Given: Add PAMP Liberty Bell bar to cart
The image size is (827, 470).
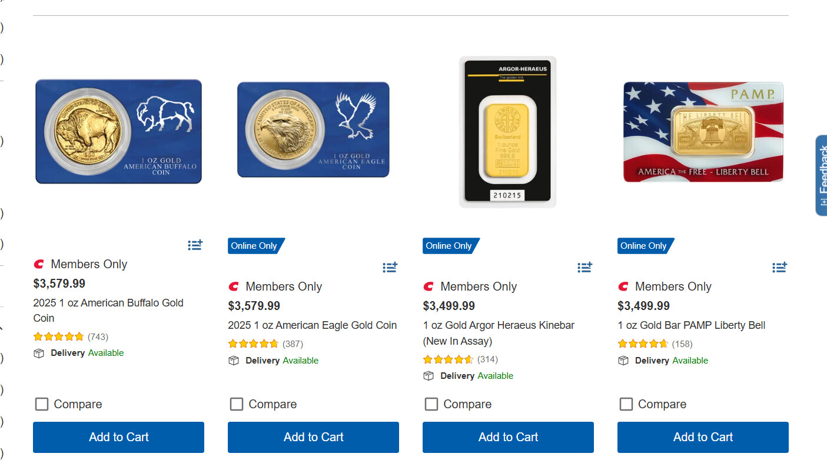Looking at the screenshot, I should pyautogui.click(x=703, y=437).
